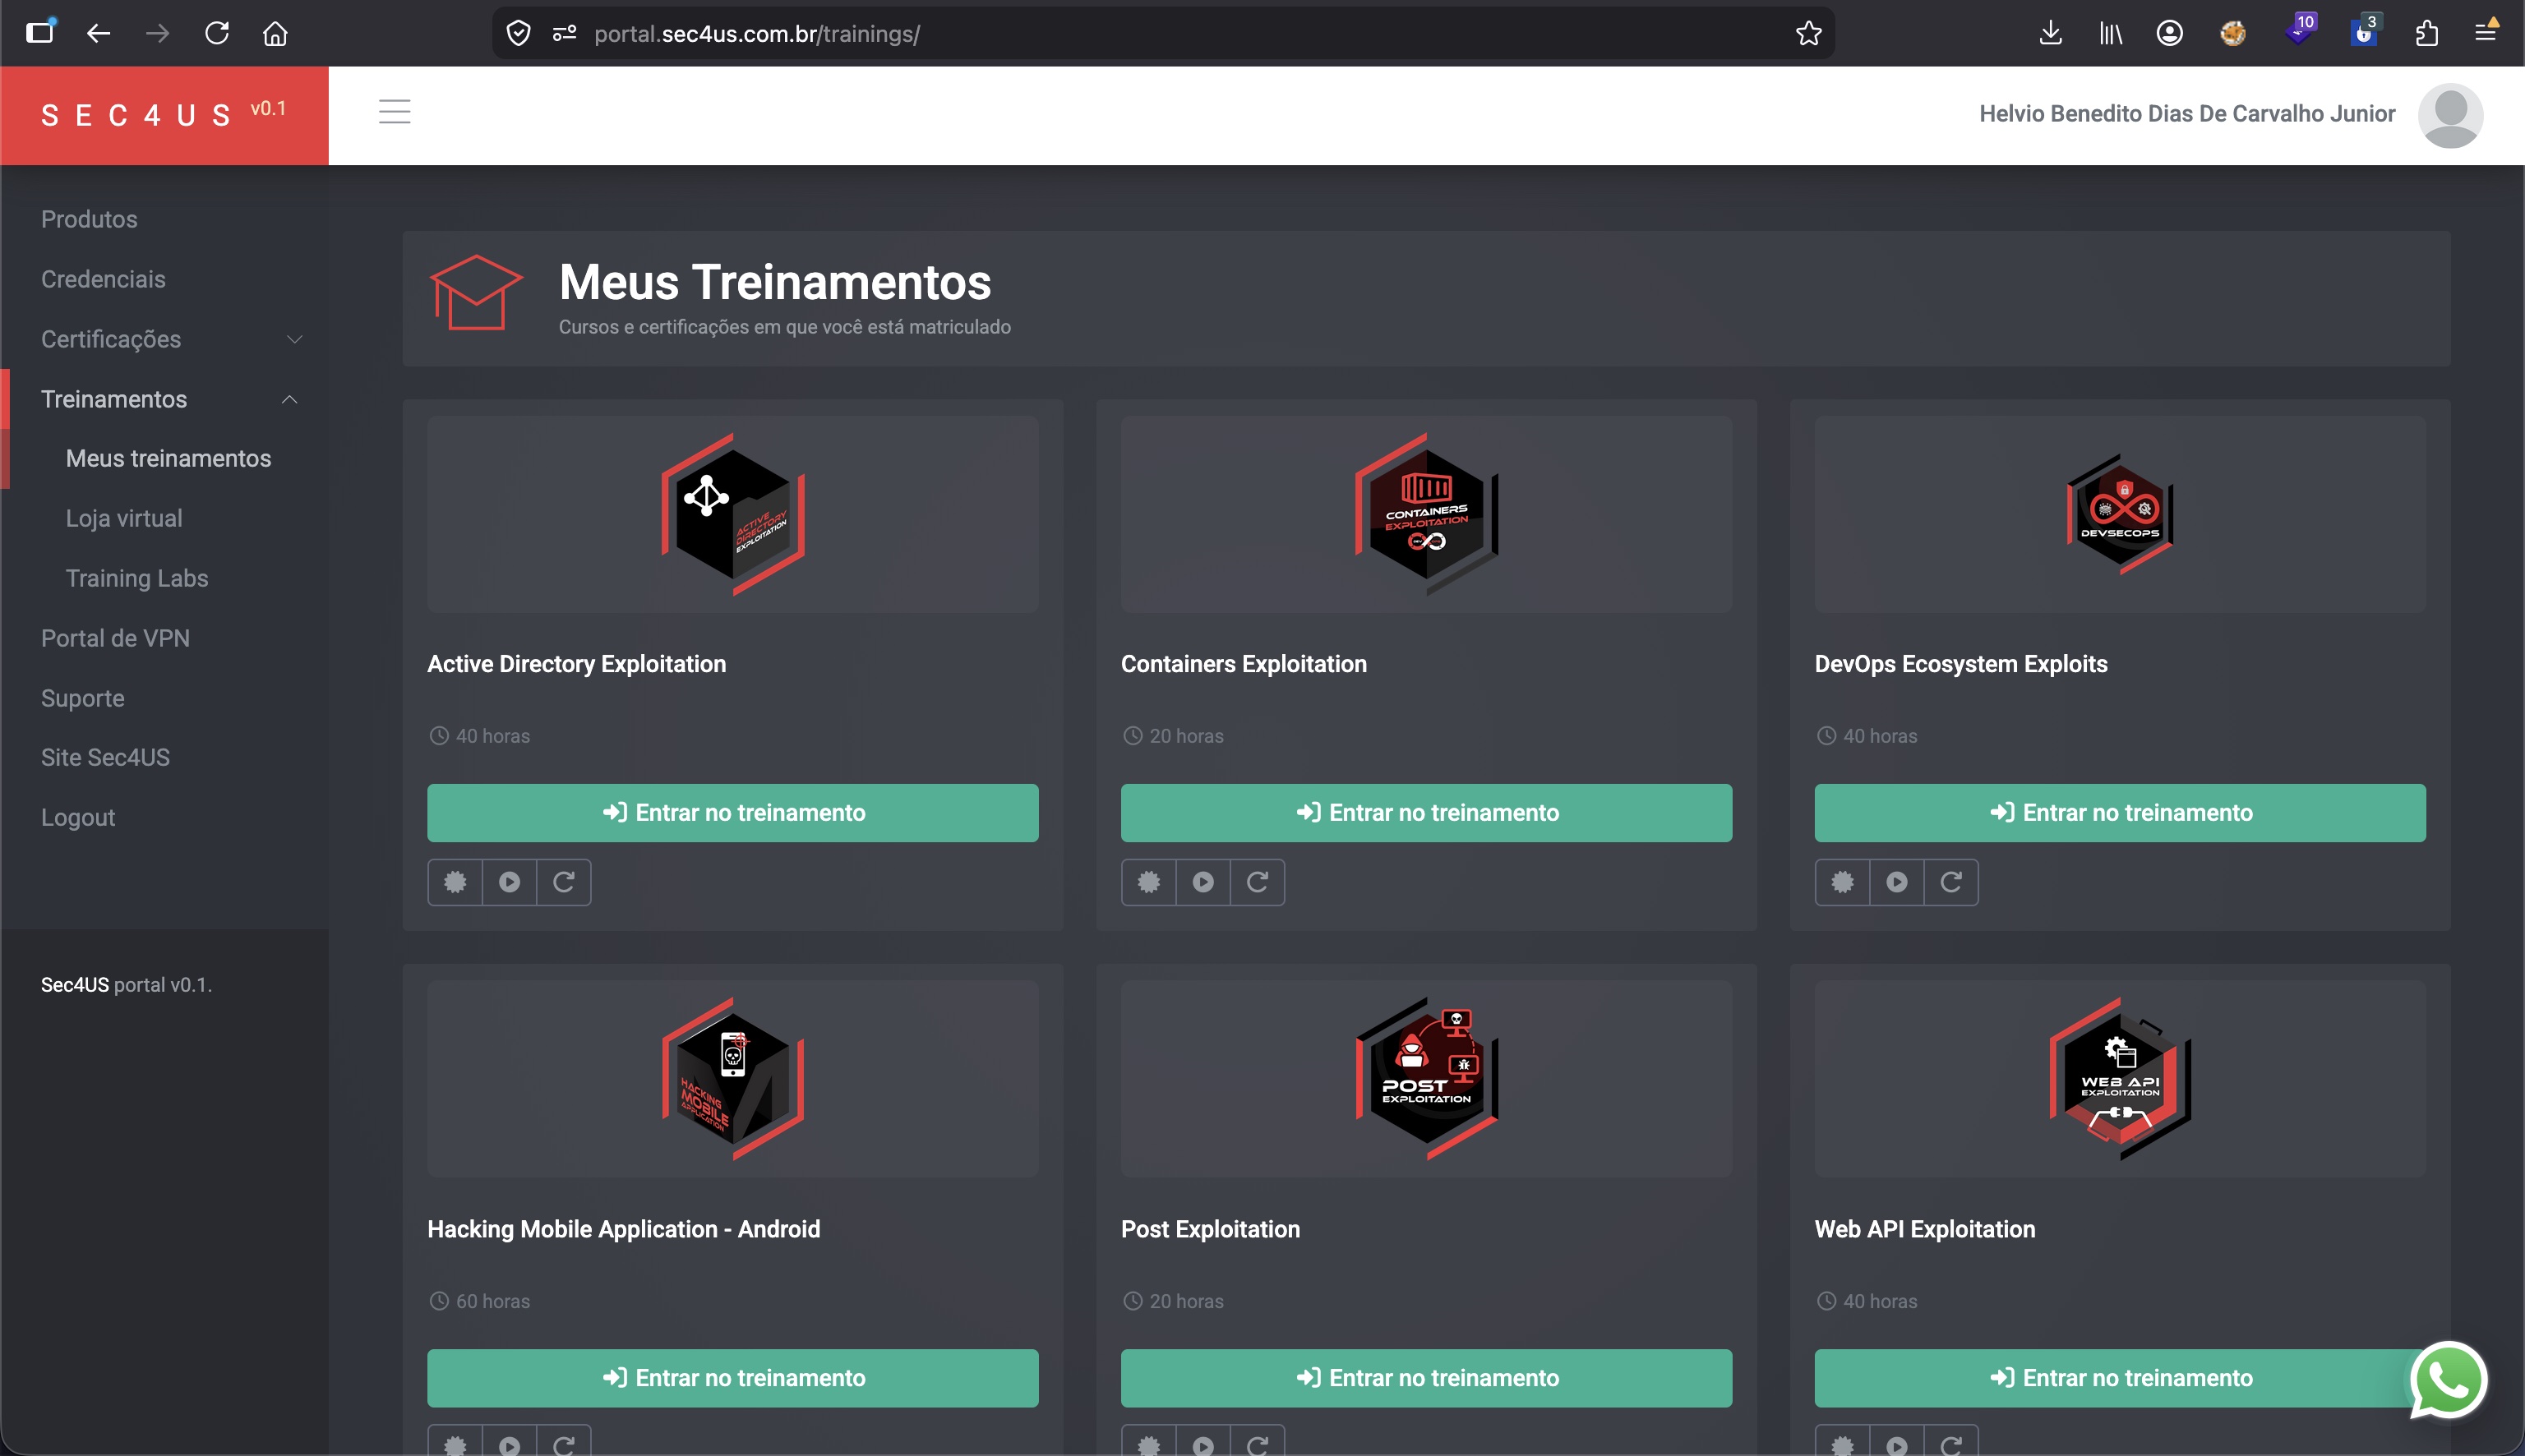The width and height of the screenshot is (2525, 1456).
Task: Enter the Hacking Mobile Application Android training
Action: coord(733,1378)
